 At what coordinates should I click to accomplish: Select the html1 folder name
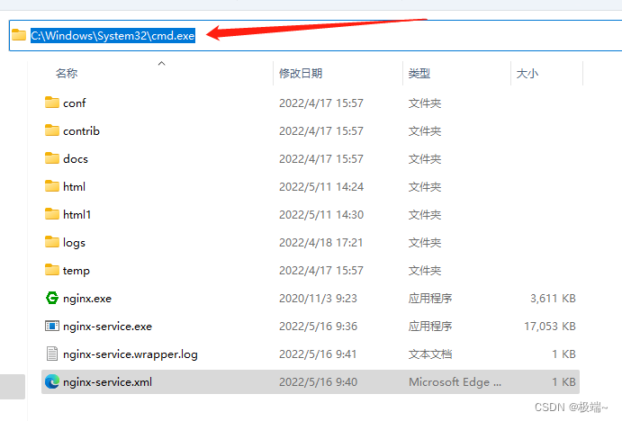77,214
